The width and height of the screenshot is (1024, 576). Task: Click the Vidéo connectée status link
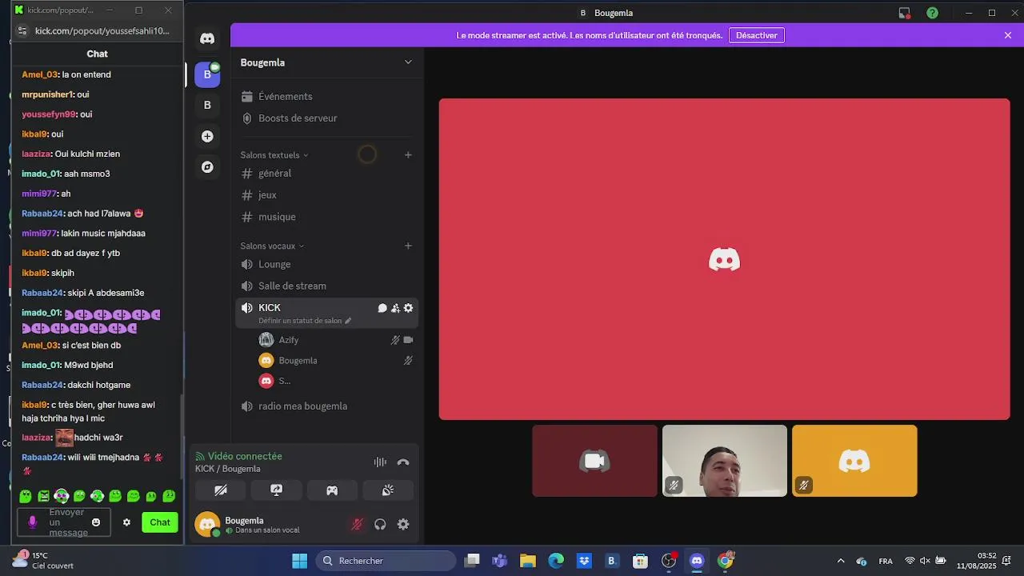tap(245, 456)
